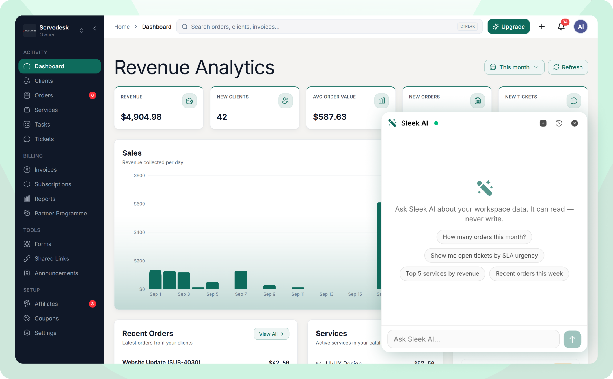Click the Avg Order Value chart icon

click(x=381, y=101)
